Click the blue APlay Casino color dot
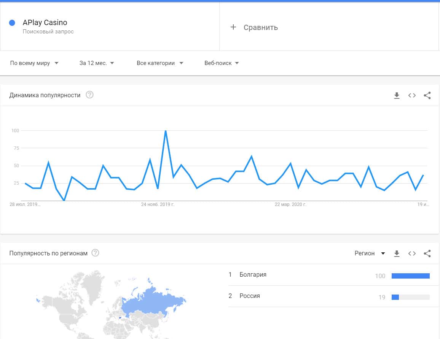 (12, 23)
